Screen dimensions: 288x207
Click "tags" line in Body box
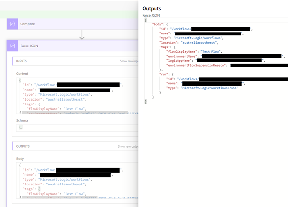[31, 189]
